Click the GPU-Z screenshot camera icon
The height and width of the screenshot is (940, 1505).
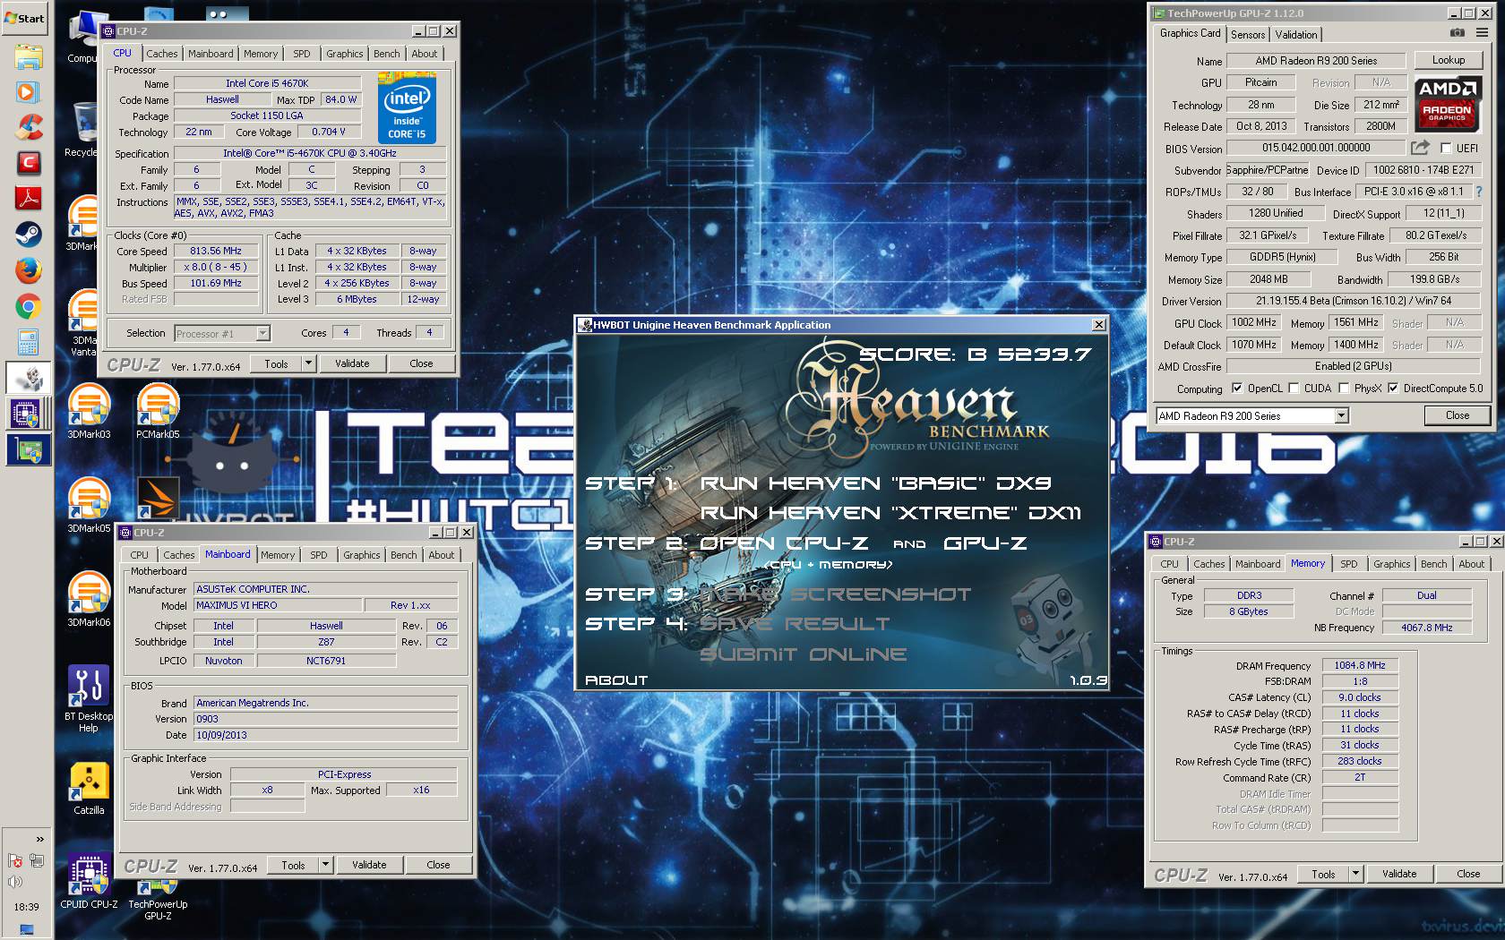click(1458, 33)
